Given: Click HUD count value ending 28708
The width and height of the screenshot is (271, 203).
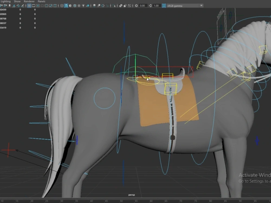Looking at the screenshot, I should point(3,19).
